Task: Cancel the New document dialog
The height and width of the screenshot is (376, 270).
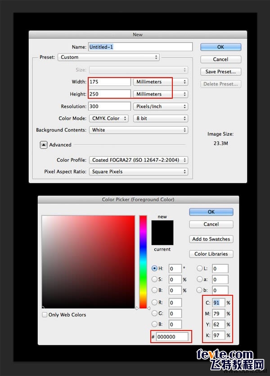Action: click(220, 59)
